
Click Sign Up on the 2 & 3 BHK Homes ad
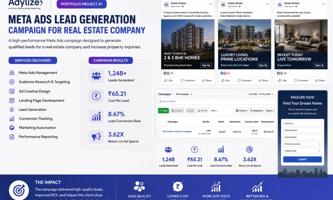[206, 65]
